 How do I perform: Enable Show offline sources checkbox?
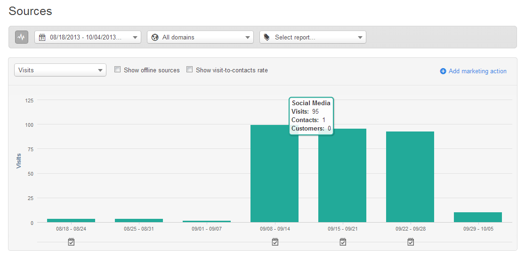(117, 70)
